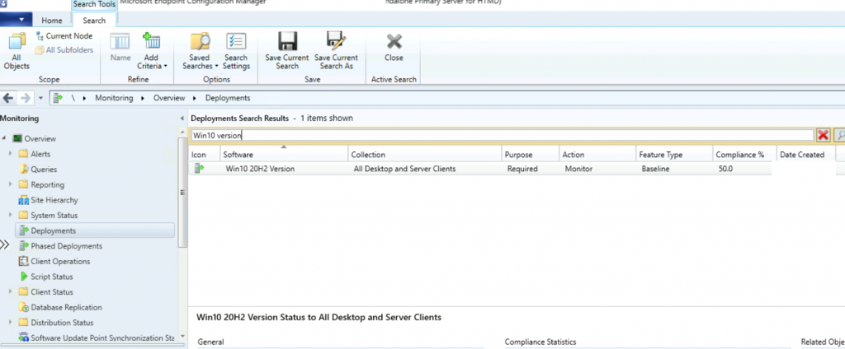Sort by Compliance % column header
The image size is (845, 349).
click(x=745, y=155)
